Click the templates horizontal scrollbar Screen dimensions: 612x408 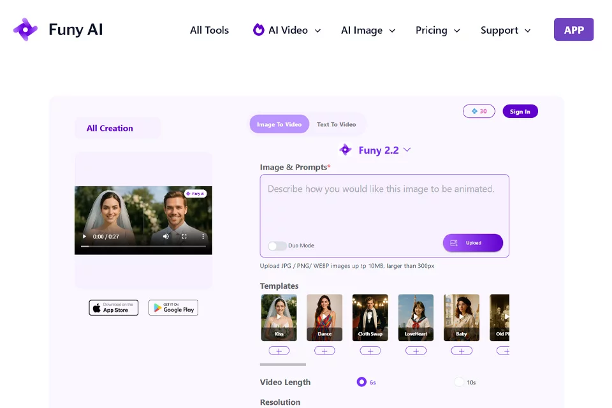point(283,365)
